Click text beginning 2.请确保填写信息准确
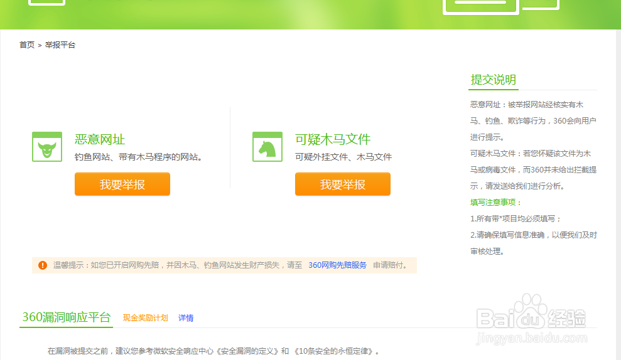 pos(534,243)
